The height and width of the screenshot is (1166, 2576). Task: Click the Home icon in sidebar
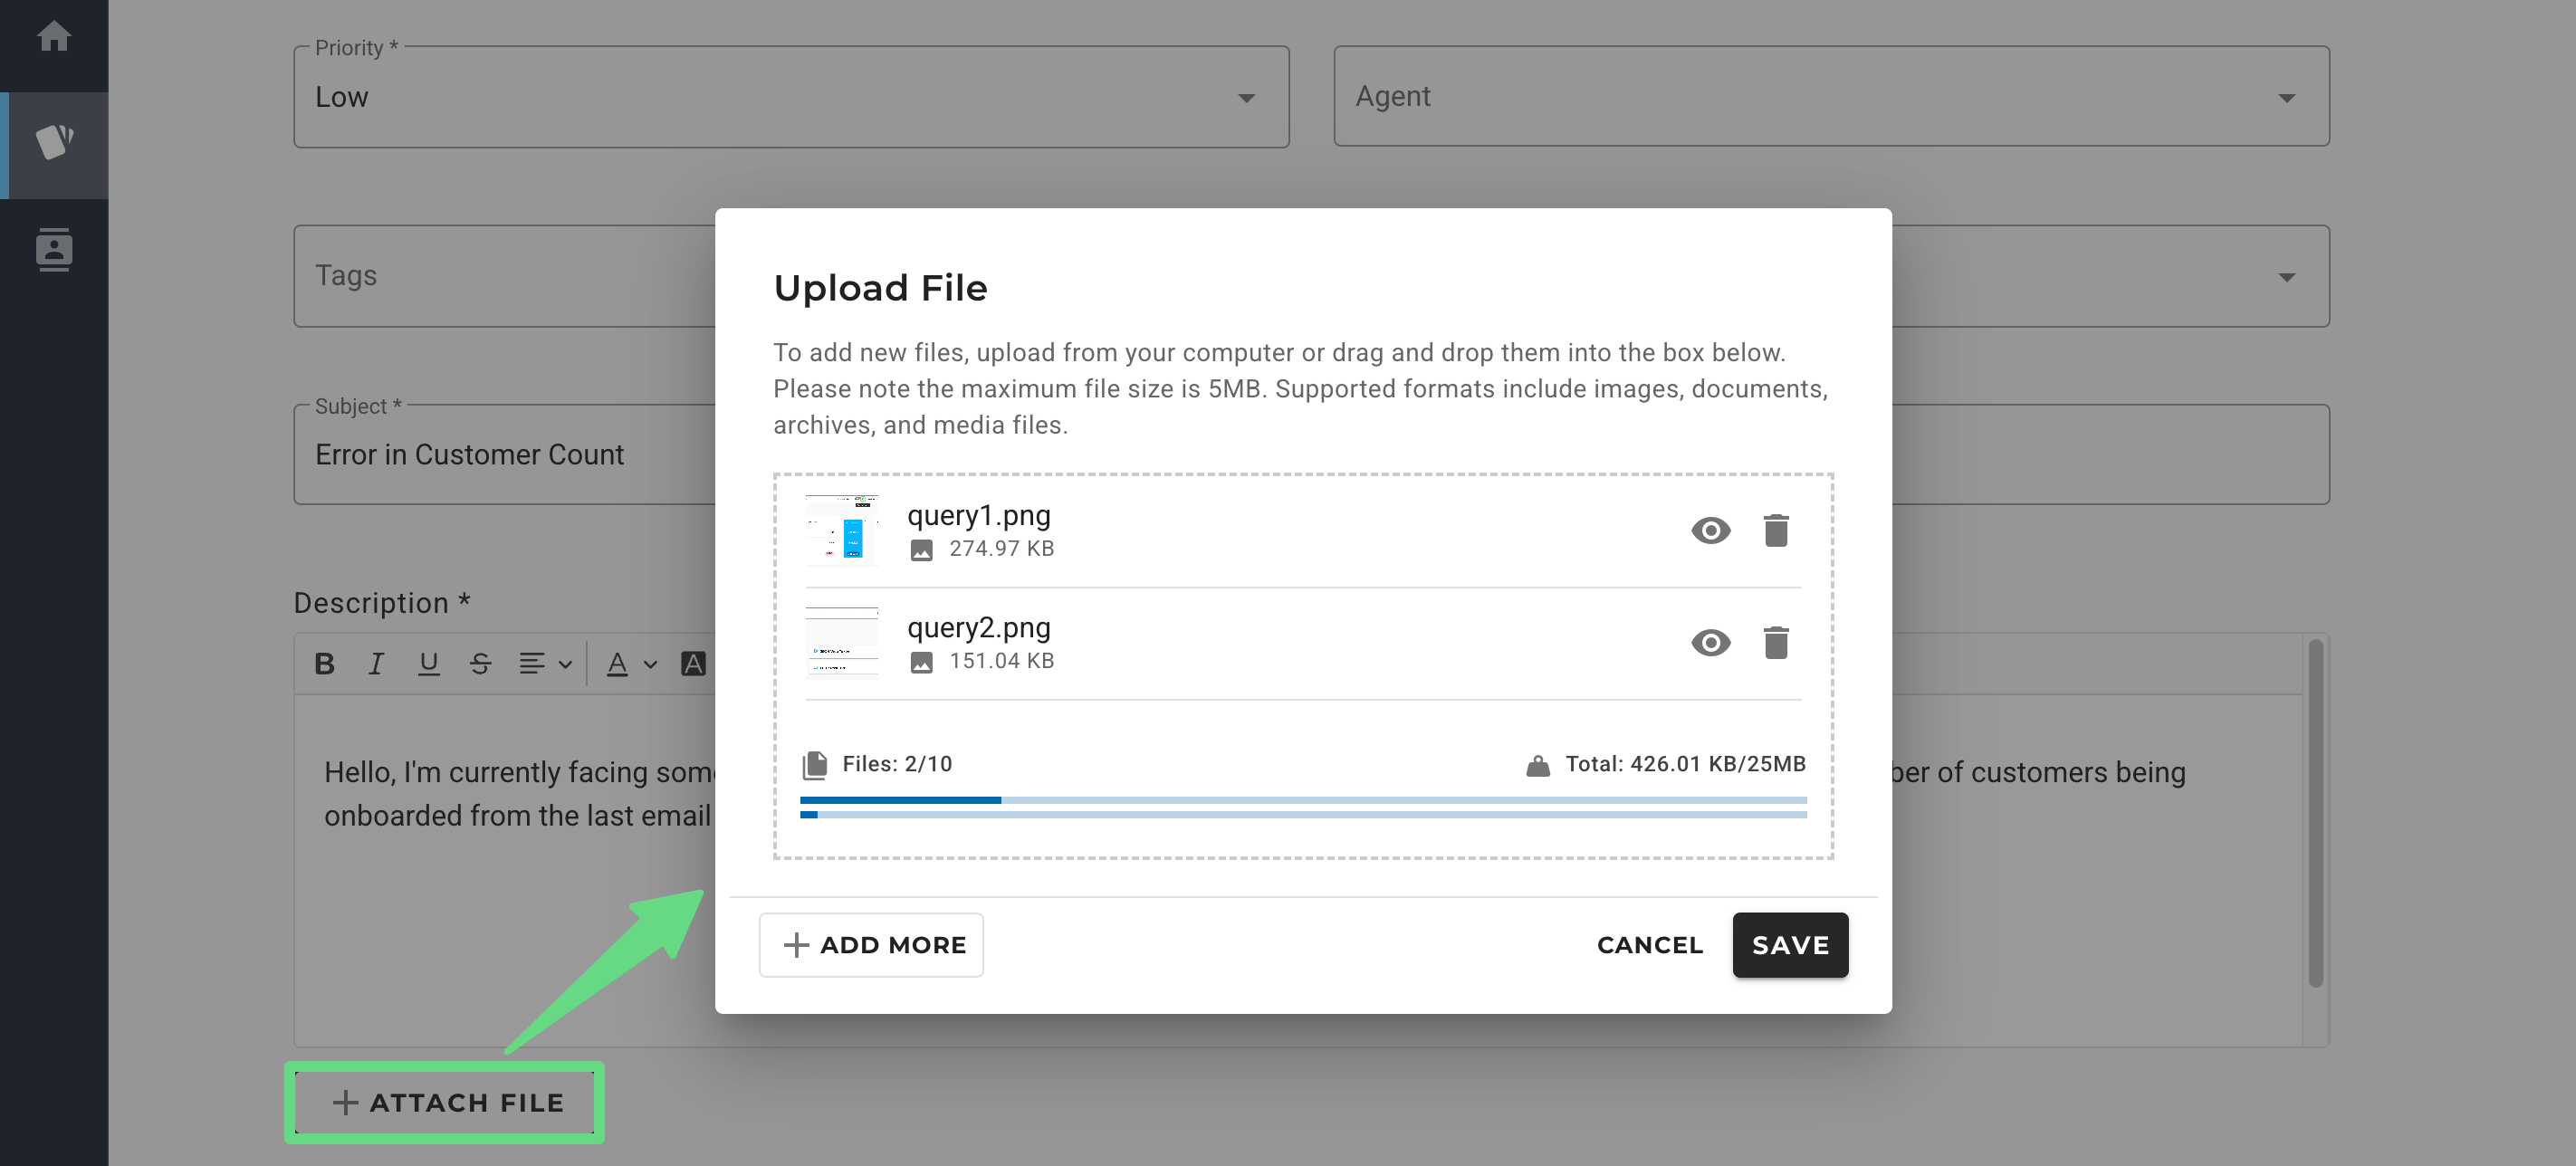(54, 37)
